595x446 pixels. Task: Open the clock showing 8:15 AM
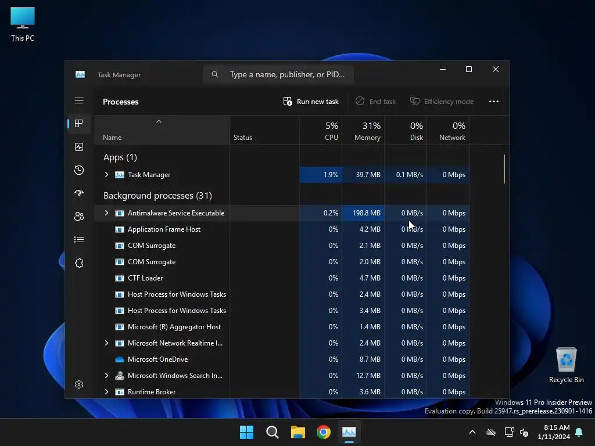[554, 432]
